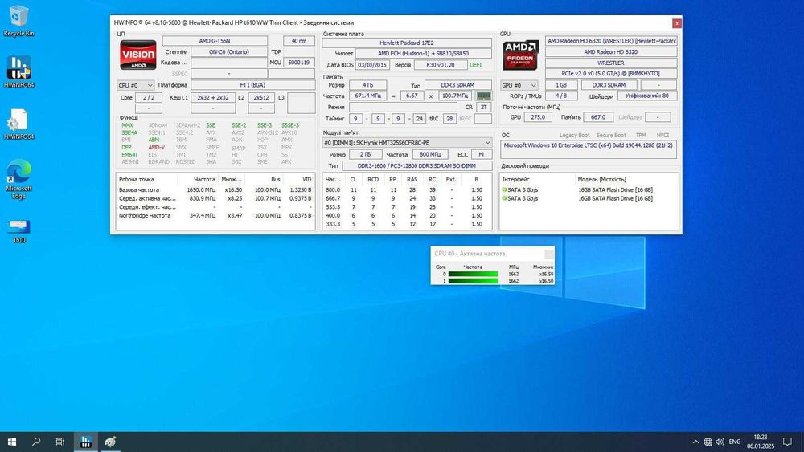Image resolution: width=804 pixels, height=452 pixels.
Task: Open Microsoft Edge from the desktop
Action: (x=19, y=179)
